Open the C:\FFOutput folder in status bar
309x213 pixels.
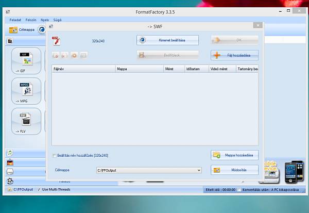click(21, 189)
